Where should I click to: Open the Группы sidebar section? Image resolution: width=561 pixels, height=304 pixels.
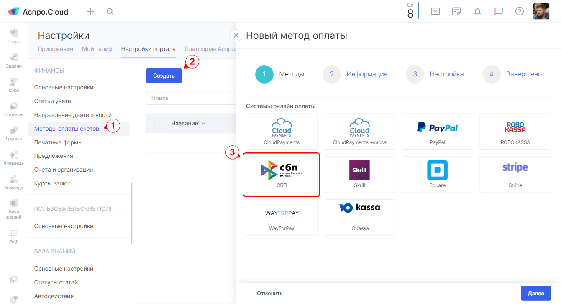pos(14,134)
